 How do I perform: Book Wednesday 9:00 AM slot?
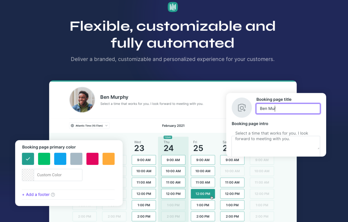point(144,160)
